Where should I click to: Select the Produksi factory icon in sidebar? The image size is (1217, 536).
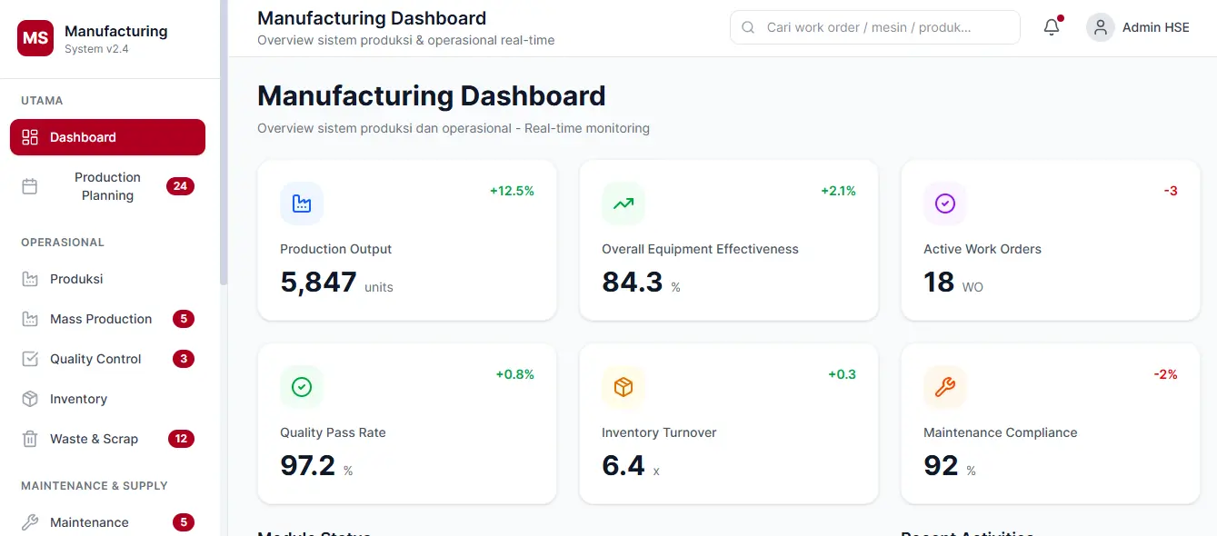30,279
